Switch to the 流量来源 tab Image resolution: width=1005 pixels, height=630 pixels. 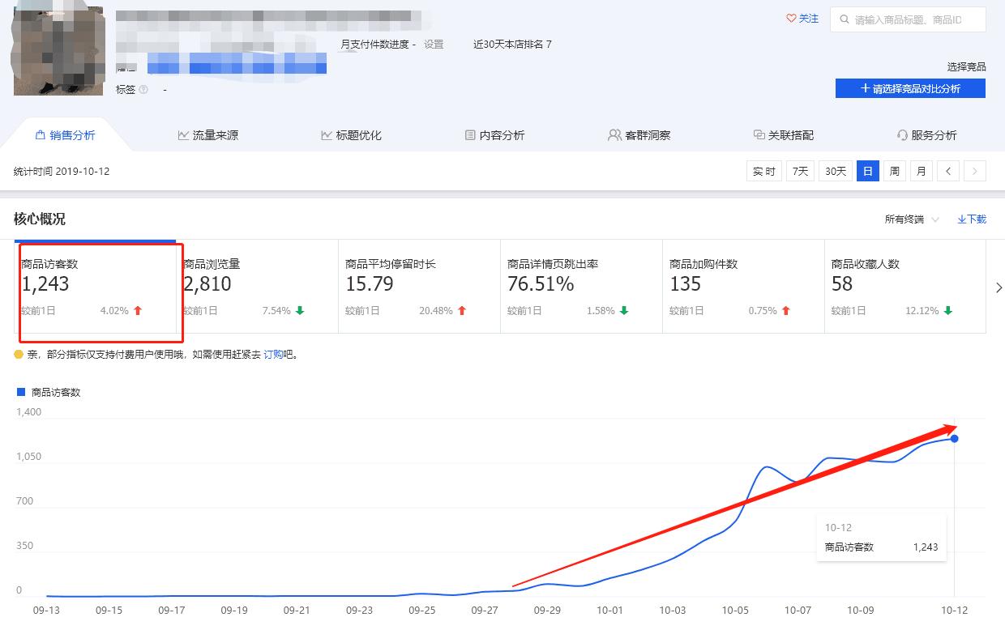tap(207, 135)
